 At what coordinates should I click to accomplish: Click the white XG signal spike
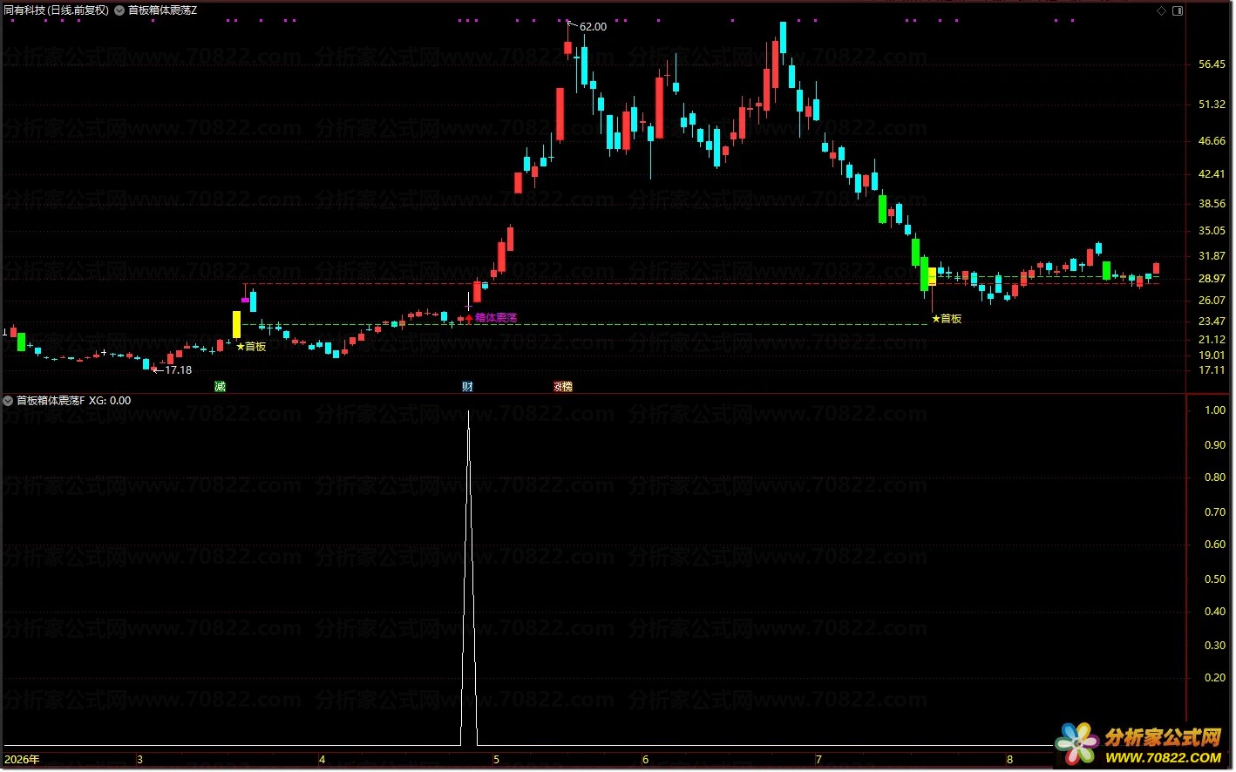point(469,579)
